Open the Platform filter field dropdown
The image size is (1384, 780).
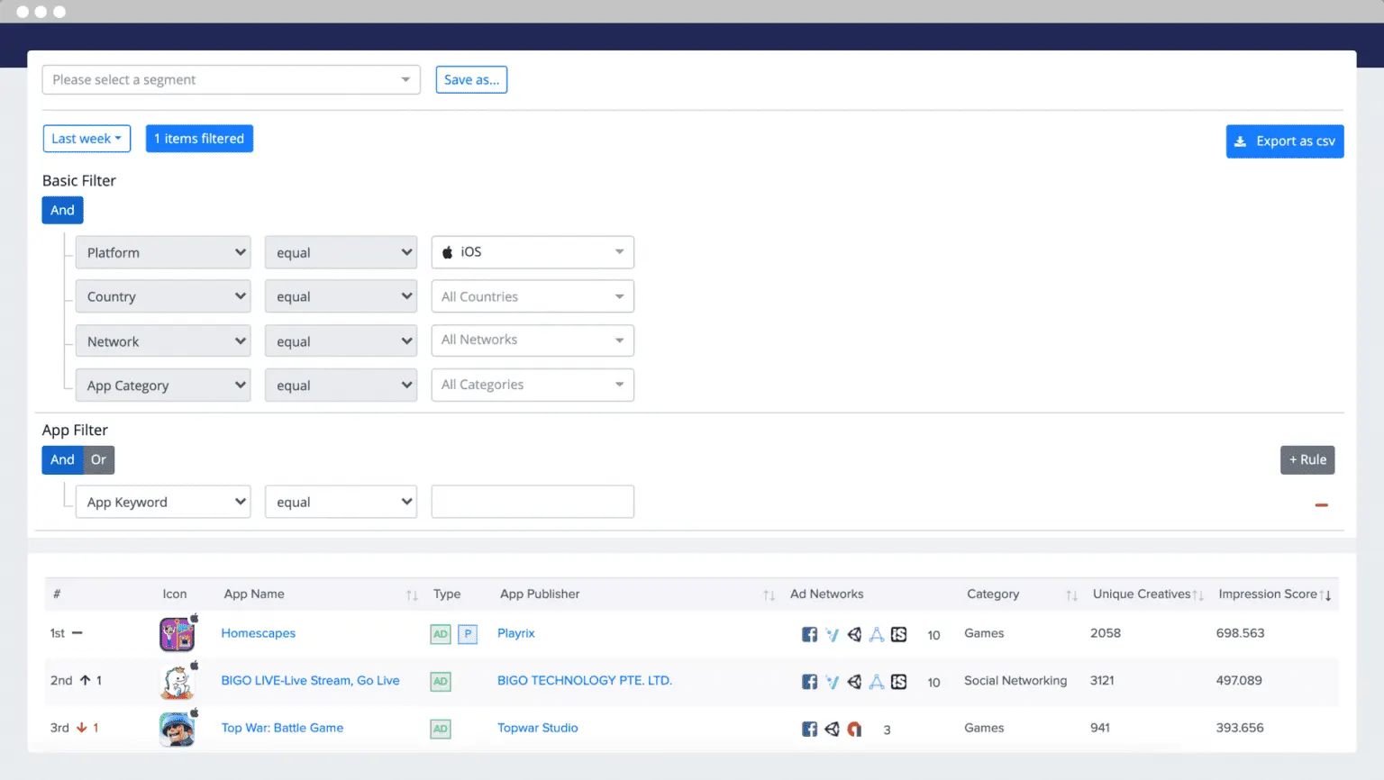163,252
